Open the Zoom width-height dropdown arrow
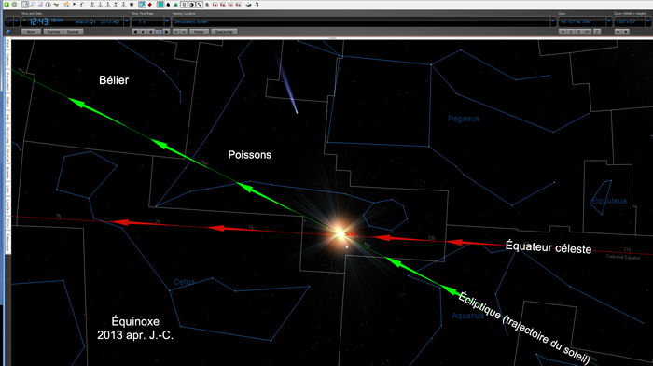 (x=647, y=21)
